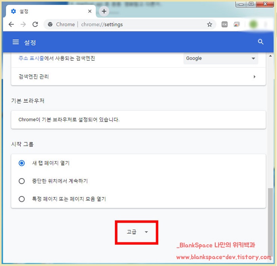Select 특정 페이지 또는 페이지 모음 열기 option
277x266 pixels.
point(22,199)
